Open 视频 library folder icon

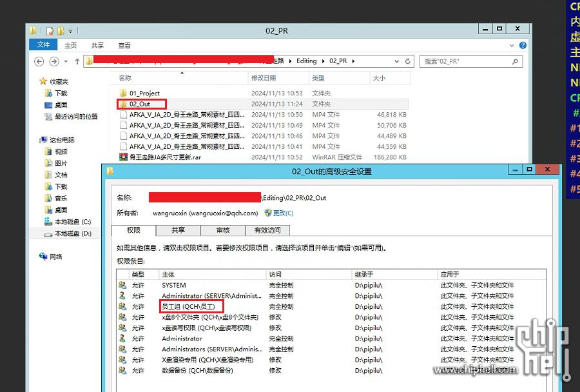coord(48,152)
